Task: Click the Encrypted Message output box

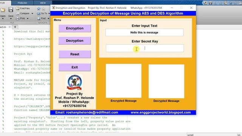Action: point(124,81)
